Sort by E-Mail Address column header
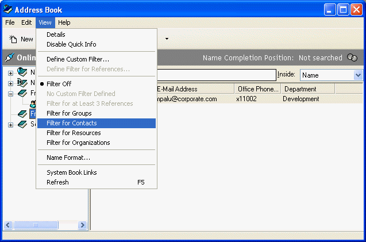 point(195,89)
